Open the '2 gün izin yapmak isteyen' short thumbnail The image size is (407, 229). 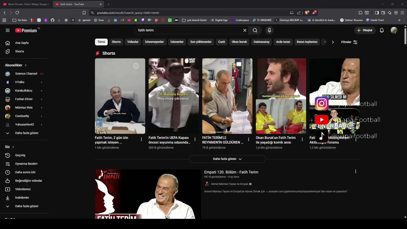[x=120, y=96]
